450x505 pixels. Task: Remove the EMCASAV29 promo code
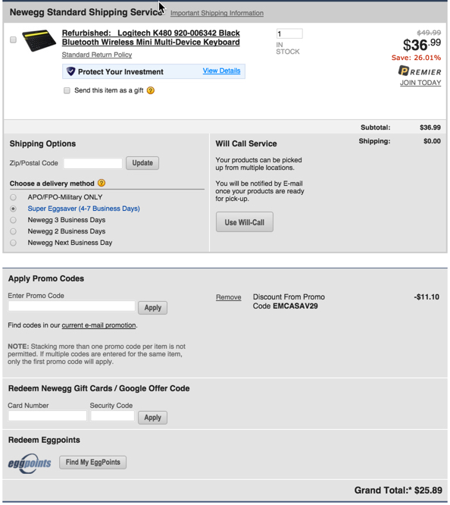click(x=229, y=297)
